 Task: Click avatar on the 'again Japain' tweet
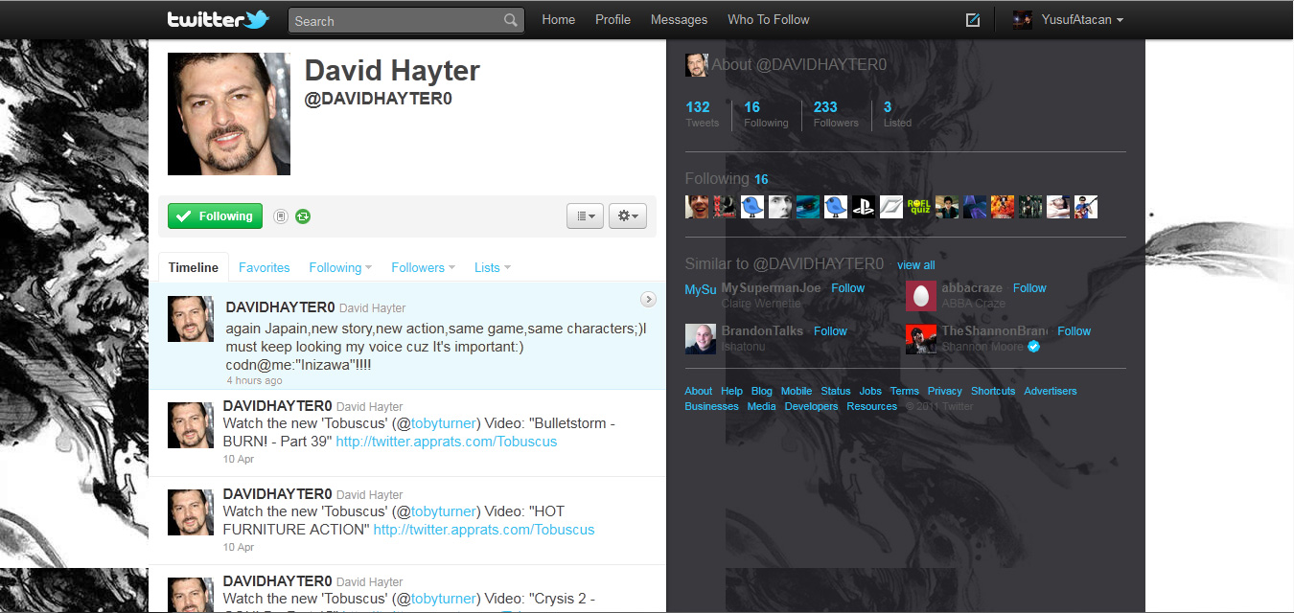point(191,319)
